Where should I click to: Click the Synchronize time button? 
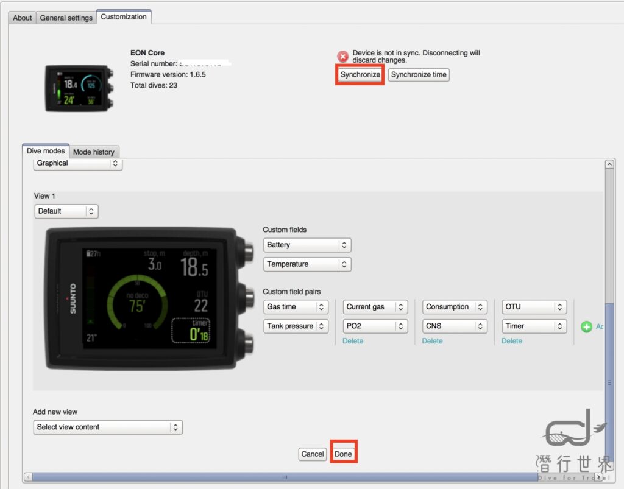tap(419, 75)
